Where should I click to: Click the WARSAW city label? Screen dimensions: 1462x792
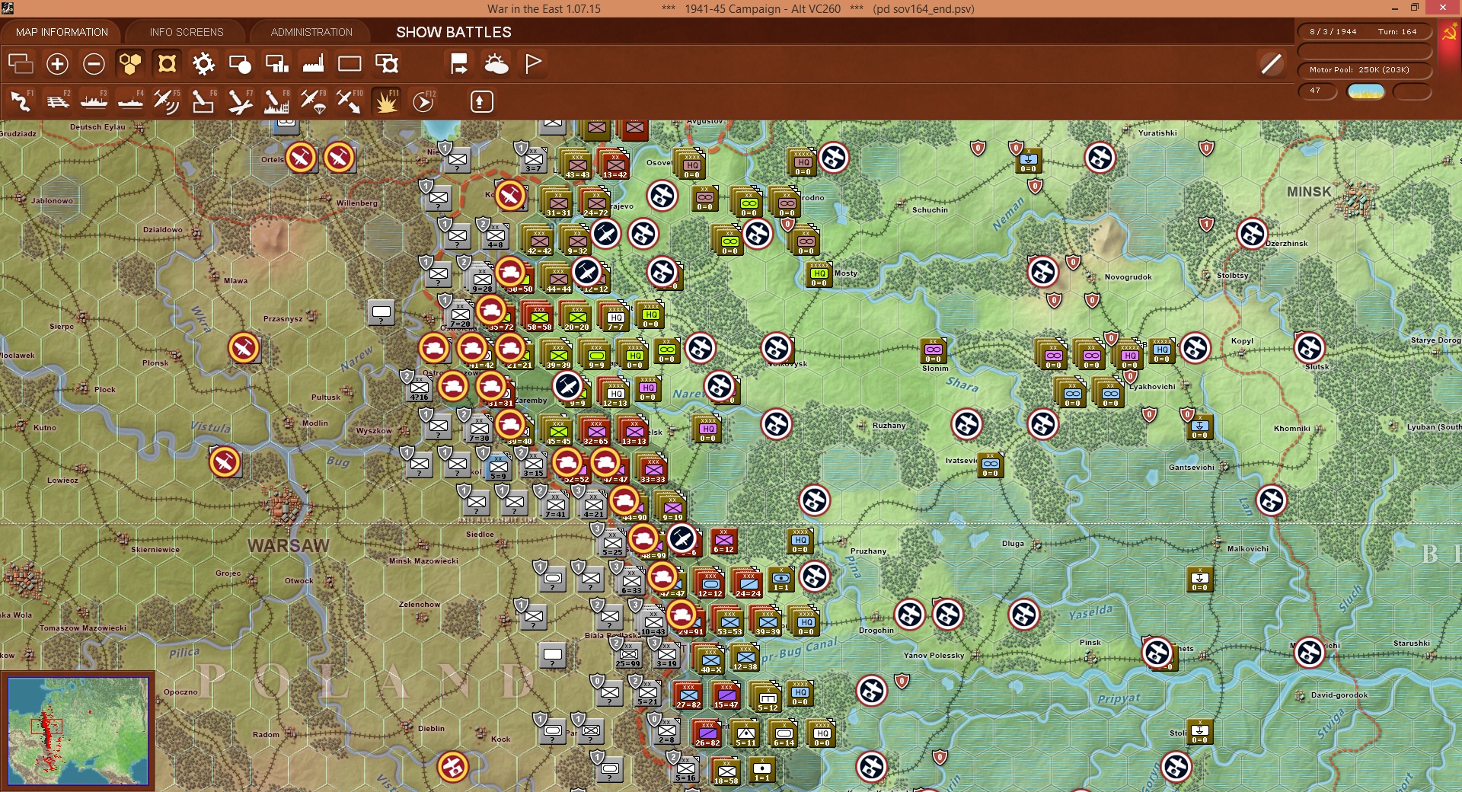(x=289, y=546)
